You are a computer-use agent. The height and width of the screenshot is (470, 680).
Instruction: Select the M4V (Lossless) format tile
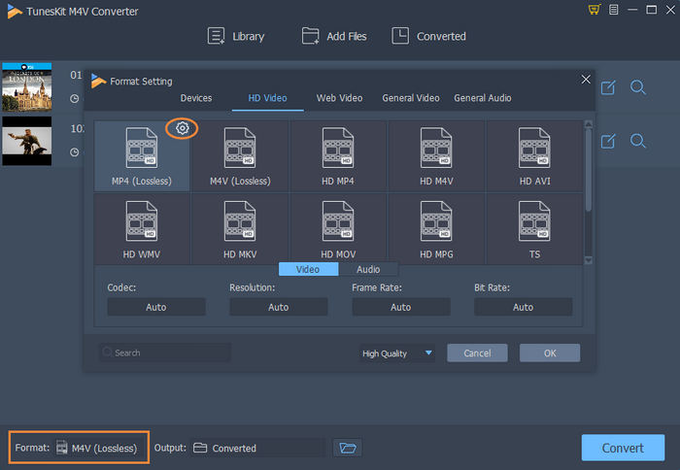240,156
